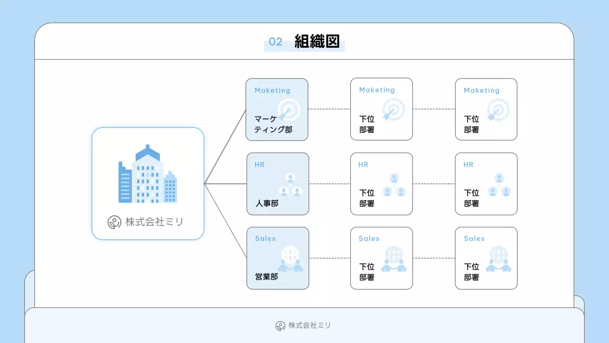The image size is (609, 343).
Task: Select the globe icon in the middle Sales 下位部署 card
Action: (x=394, y=258)
